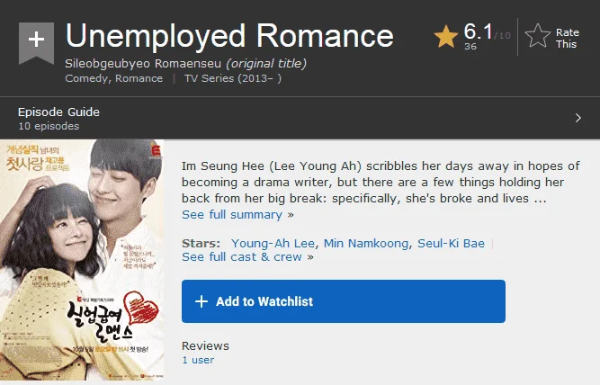Click the gold rating star icon

pos(446,37)
